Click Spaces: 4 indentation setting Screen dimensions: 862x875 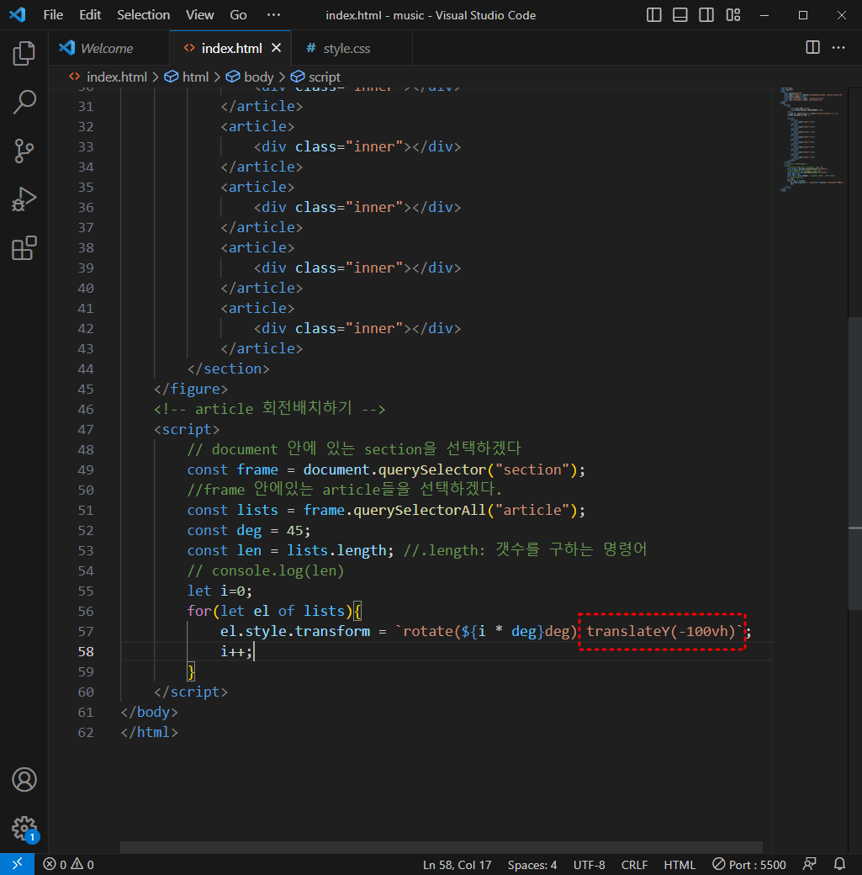click(x=532, y=864)
